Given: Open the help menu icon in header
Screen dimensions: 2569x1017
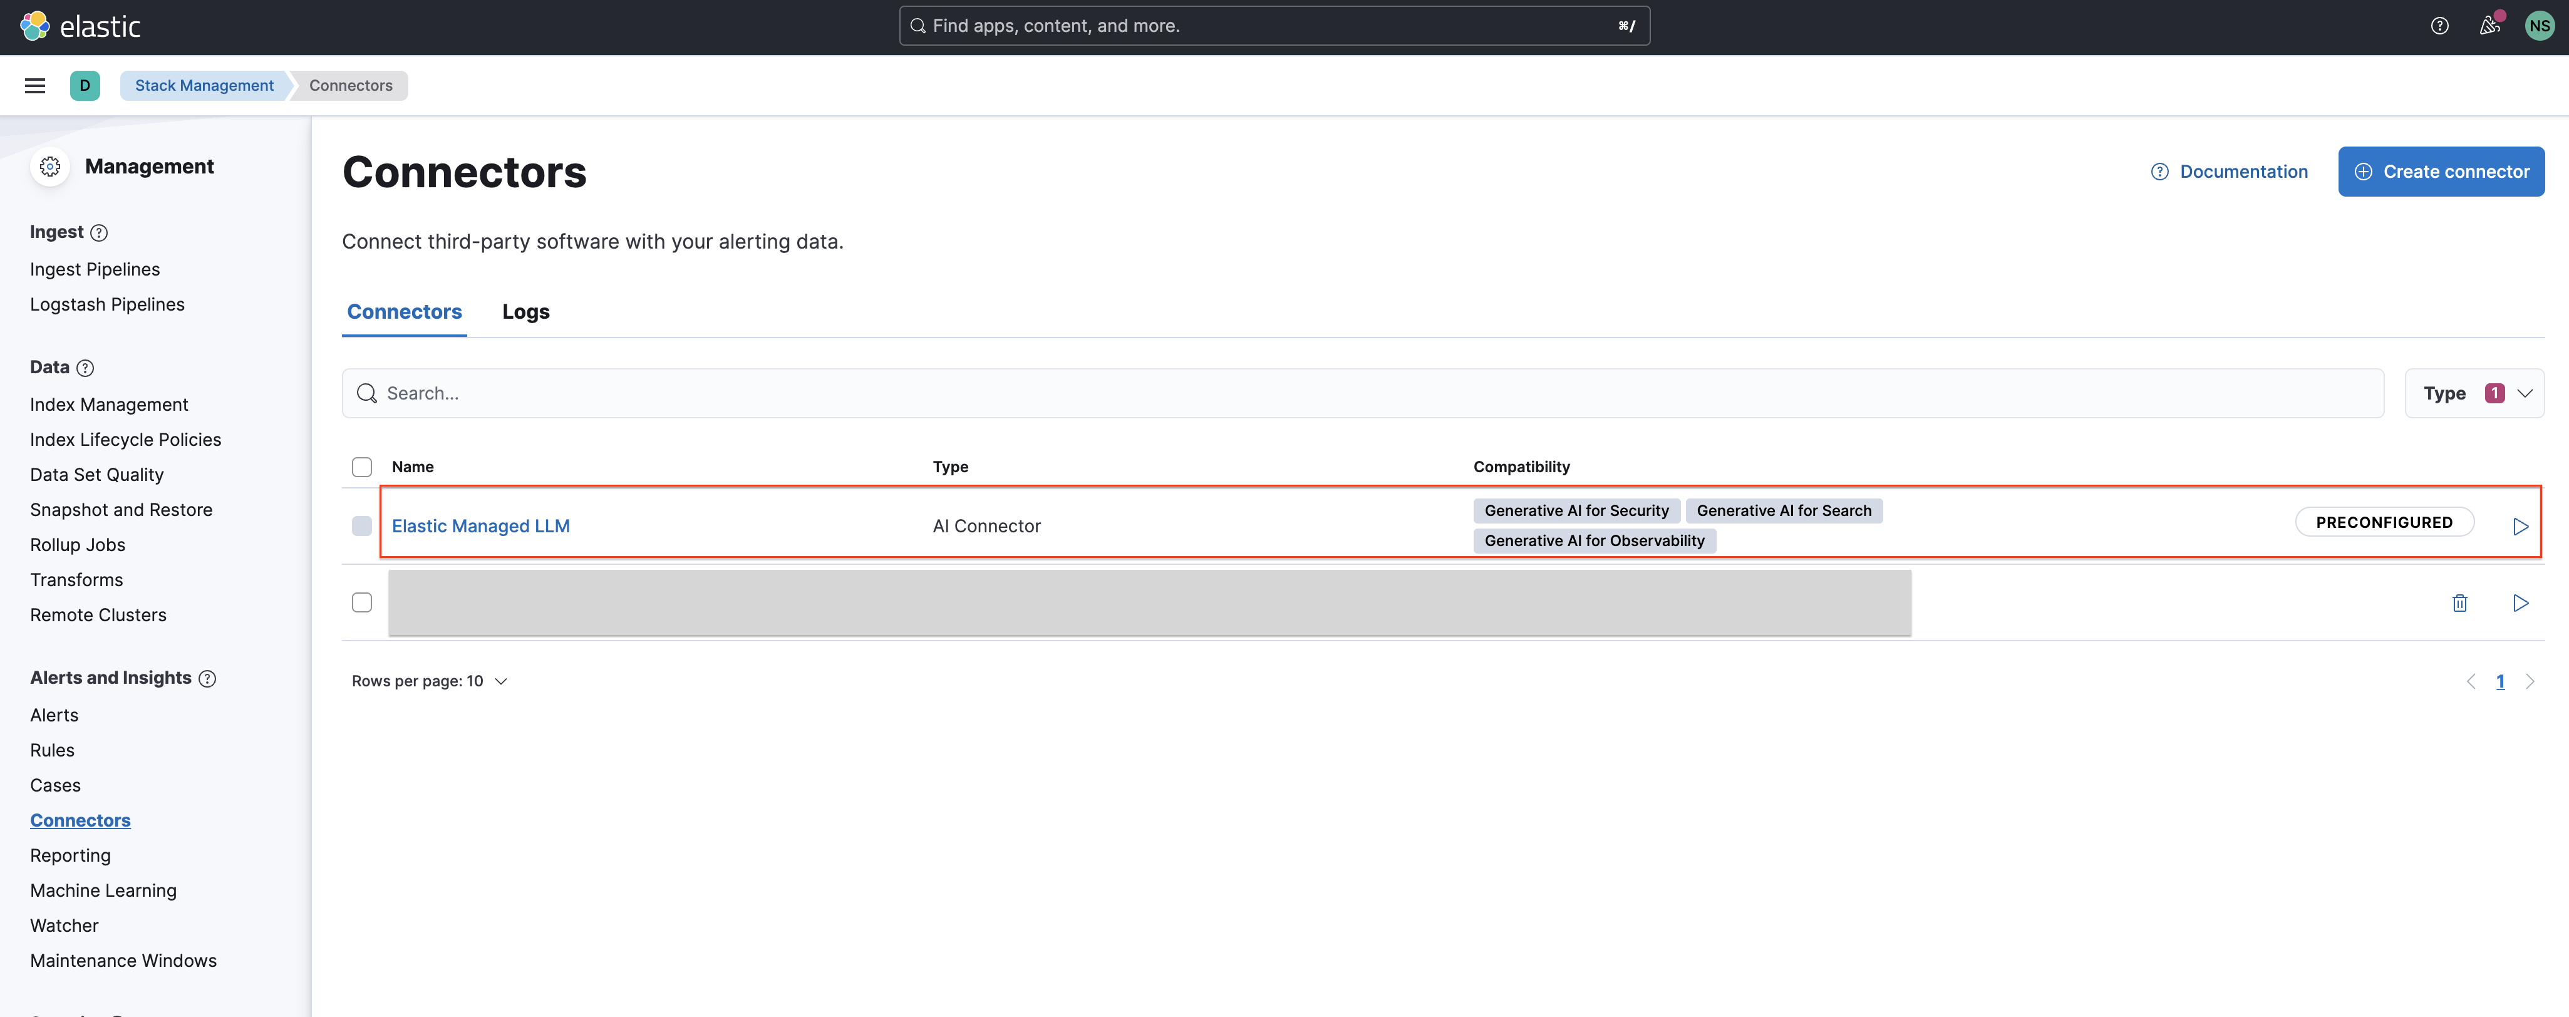Looking at the screenshot, I should pyautogui.click(x=2439, y=26).
